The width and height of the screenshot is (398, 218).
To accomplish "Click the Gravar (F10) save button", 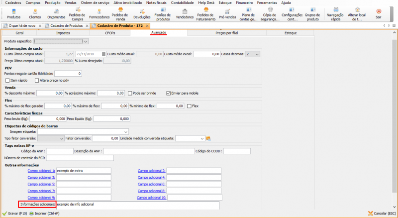I will click(x=15, y=214).
